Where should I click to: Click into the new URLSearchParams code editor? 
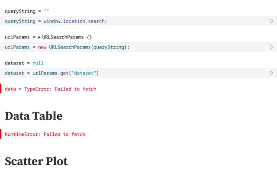[x=173, y=47]
